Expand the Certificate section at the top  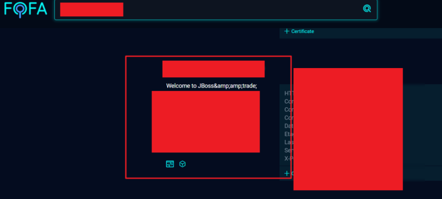[x=299, y=31]
